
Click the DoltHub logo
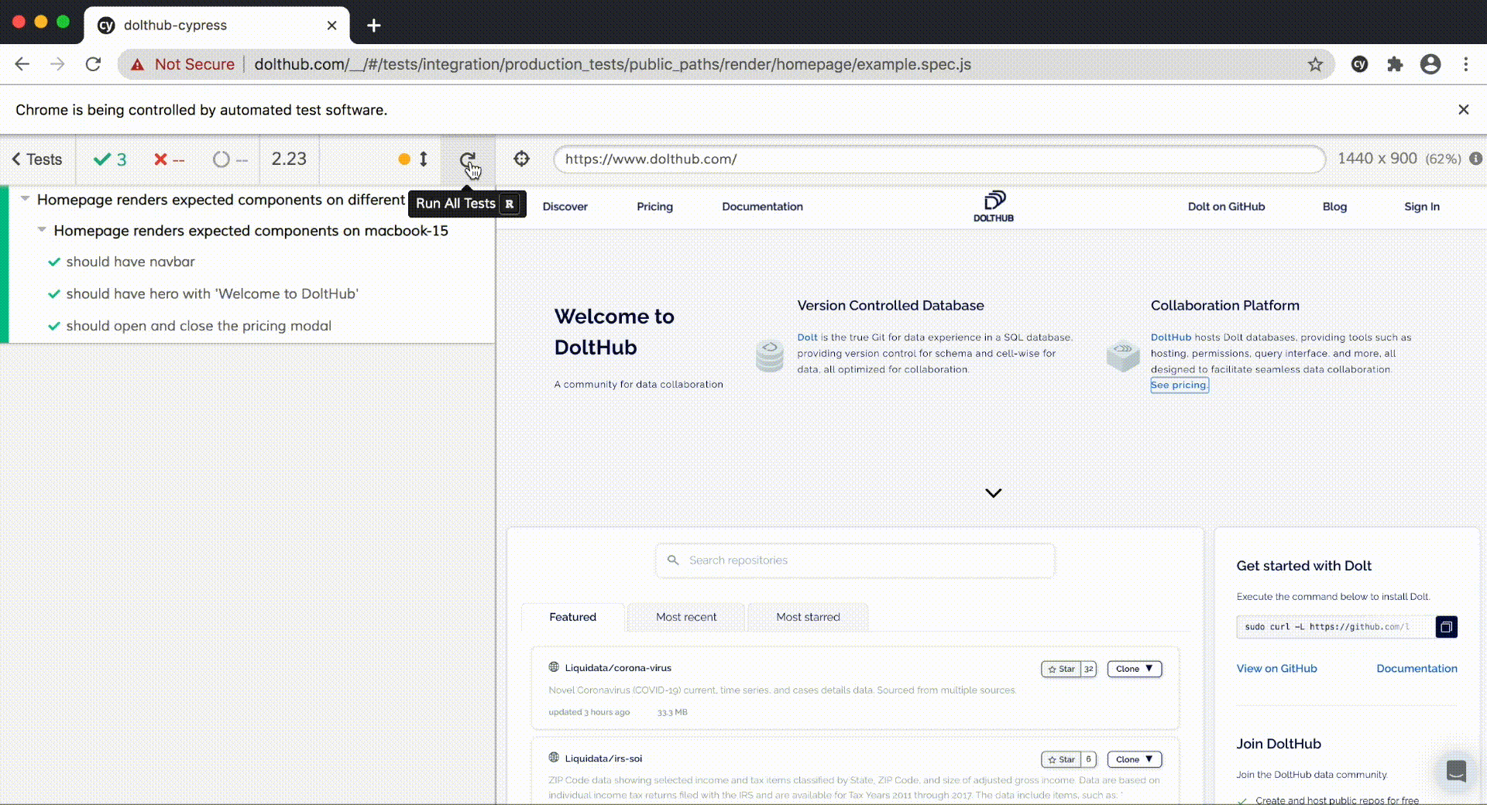[993, 206]
